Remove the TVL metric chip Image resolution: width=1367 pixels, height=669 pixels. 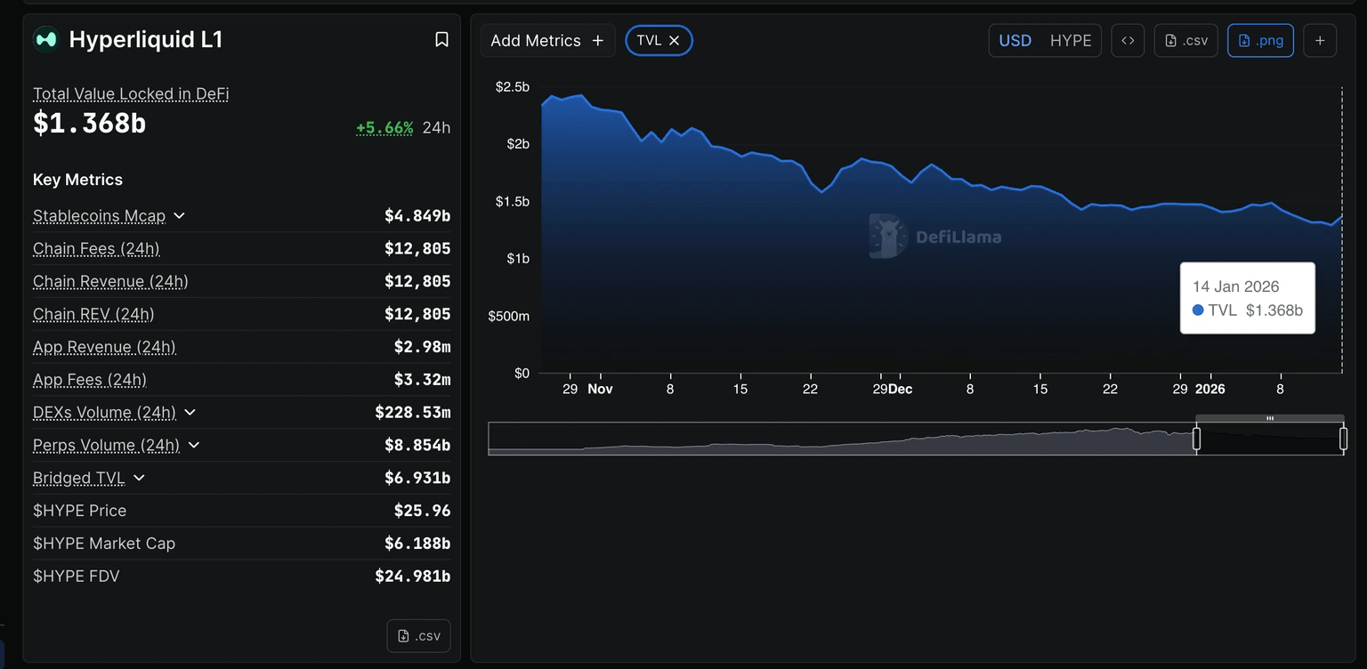675,41
